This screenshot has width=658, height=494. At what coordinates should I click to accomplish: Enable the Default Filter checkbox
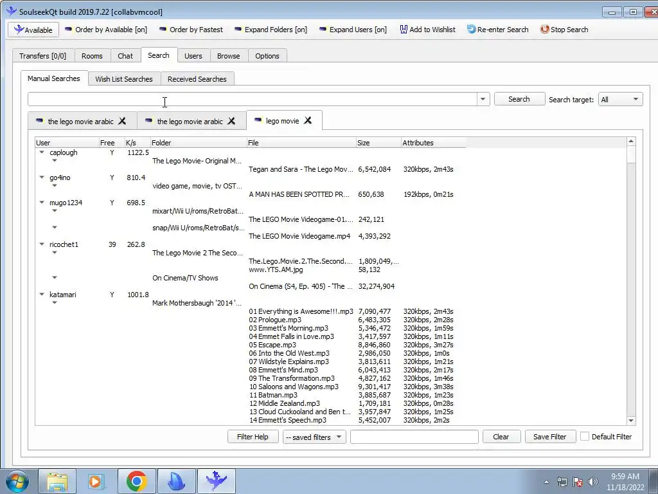pos(585,437)
